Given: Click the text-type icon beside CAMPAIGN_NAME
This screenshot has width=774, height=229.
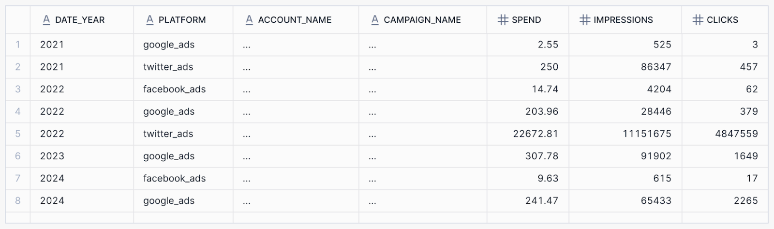Looking at the screenshot, I should (x=375, y=19).
